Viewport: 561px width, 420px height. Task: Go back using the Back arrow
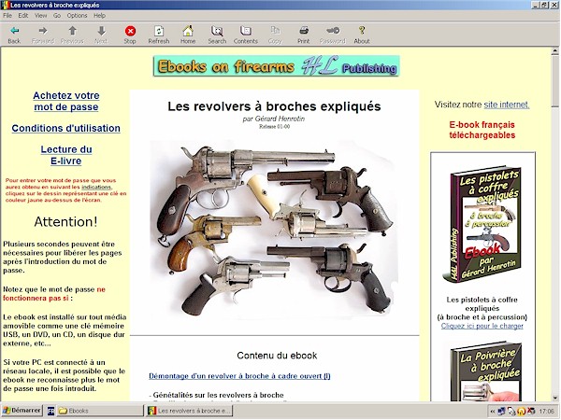14,35
